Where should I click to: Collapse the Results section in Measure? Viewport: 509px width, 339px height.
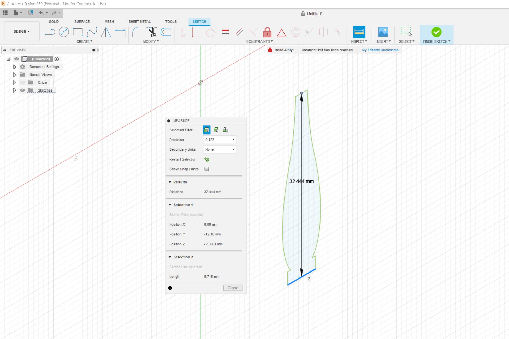click(170, 182)
